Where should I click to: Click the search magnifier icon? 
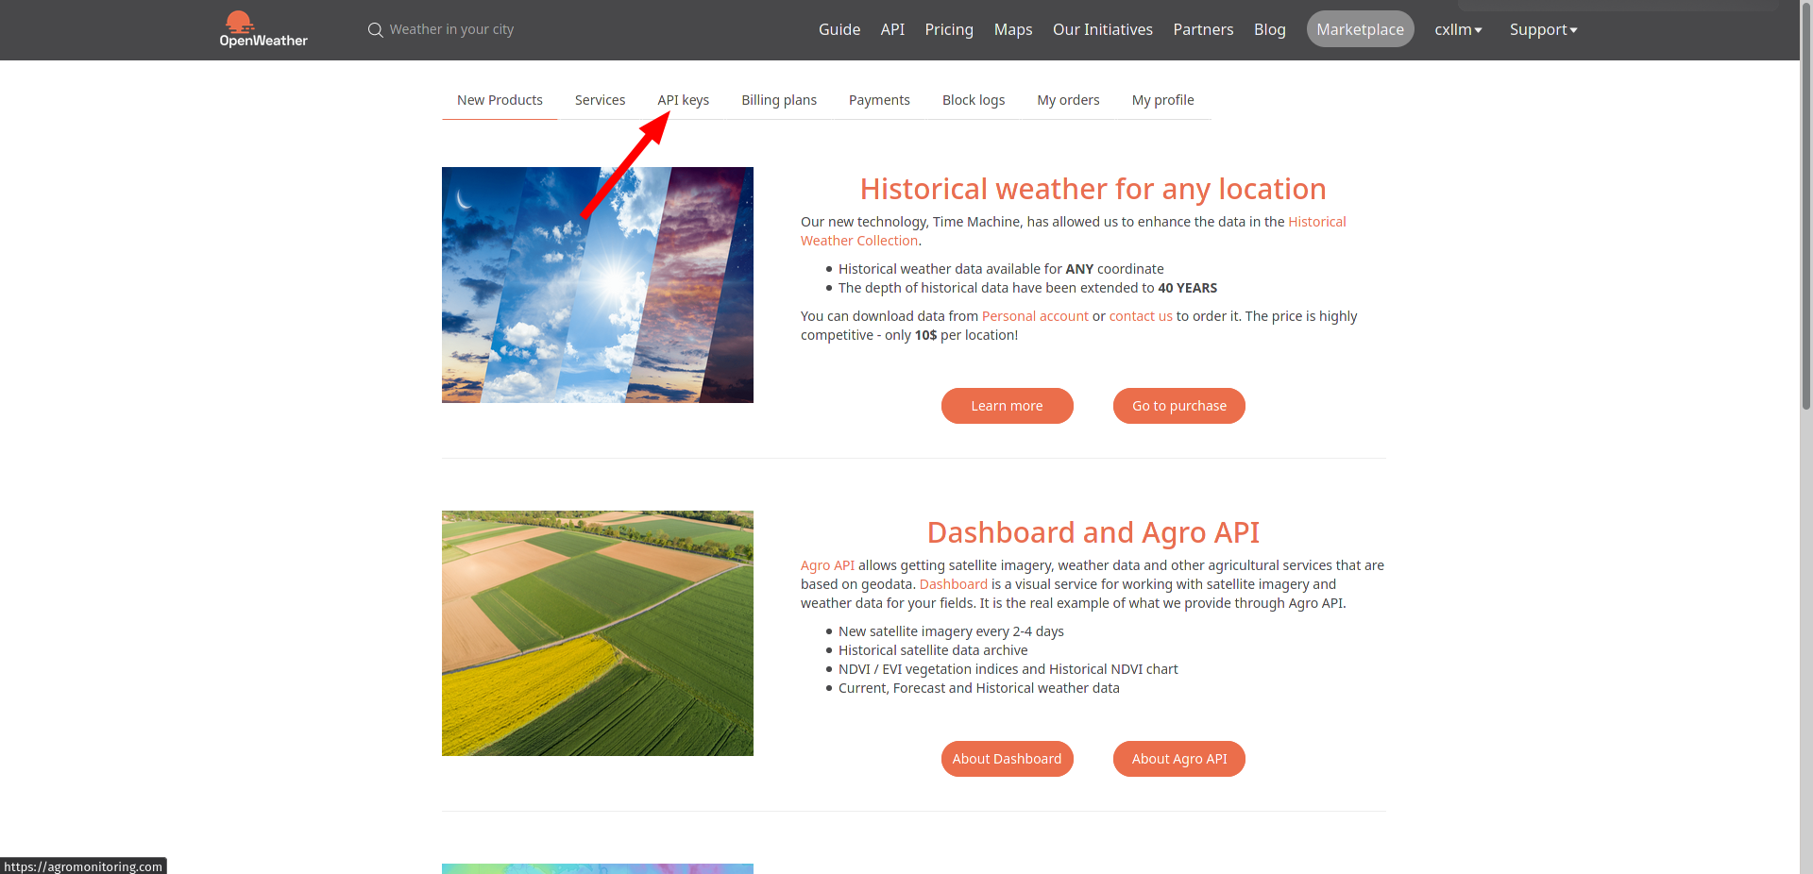click(375, 30)
